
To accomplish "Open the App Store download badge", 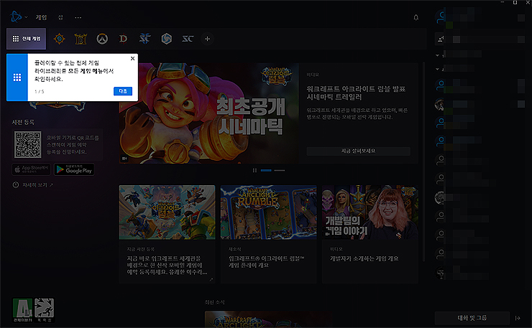I will [31, 169].
